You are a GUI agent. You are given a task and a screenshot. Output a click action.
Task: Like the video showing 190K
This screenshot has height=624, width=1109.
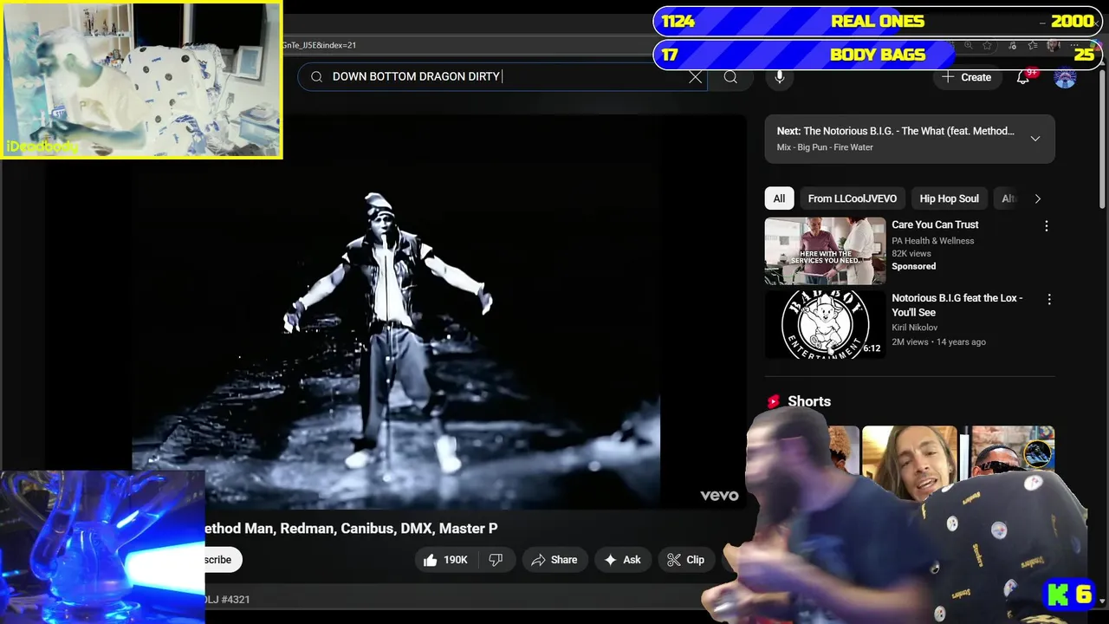coord(446,560)
